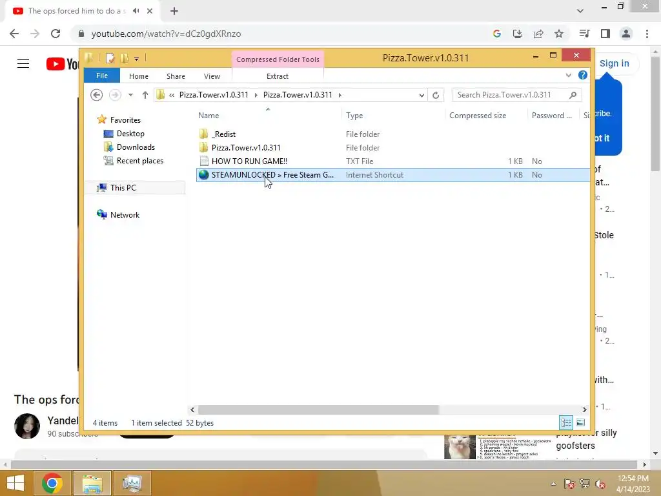Click the YouTube Sign in button

[x=615, y=63]
